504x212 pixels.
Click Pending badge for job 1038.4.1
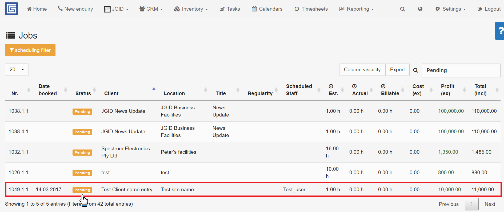pyautogui.click(x=82, y=132)
